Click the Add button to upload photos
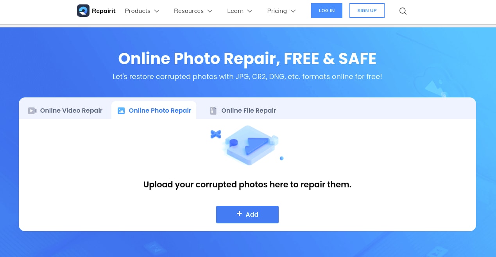This screenshot has height=257, width=496. pyautogui.click(x=247, y=214)
